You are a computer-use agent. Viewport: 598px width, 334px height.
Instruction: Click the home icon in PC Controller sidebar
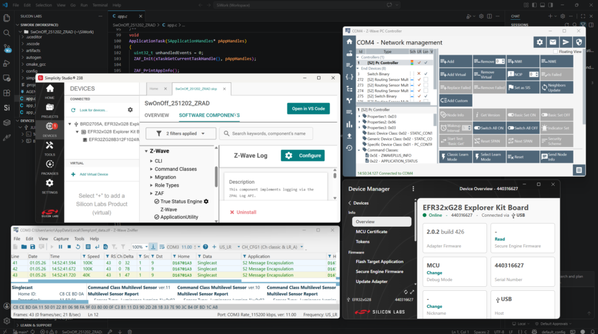click(349, 42)
